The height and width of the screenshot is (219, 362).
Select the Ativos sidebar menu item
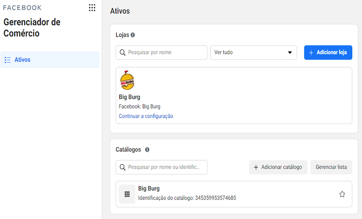point(50,60)
